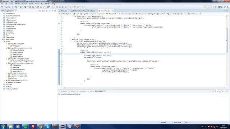Click the Open Type toolbar icon
The height and width of the screenshot is (129, 230).
pyautogui.click(x=38, y=7)
